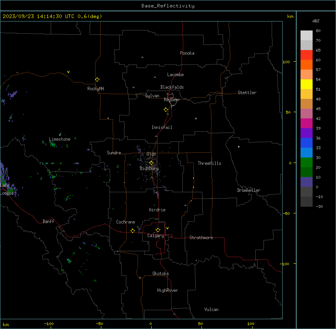Click the white asterisk marker east of Innisfail
This screenshot has width=336, height=329.
click(196, 118)
